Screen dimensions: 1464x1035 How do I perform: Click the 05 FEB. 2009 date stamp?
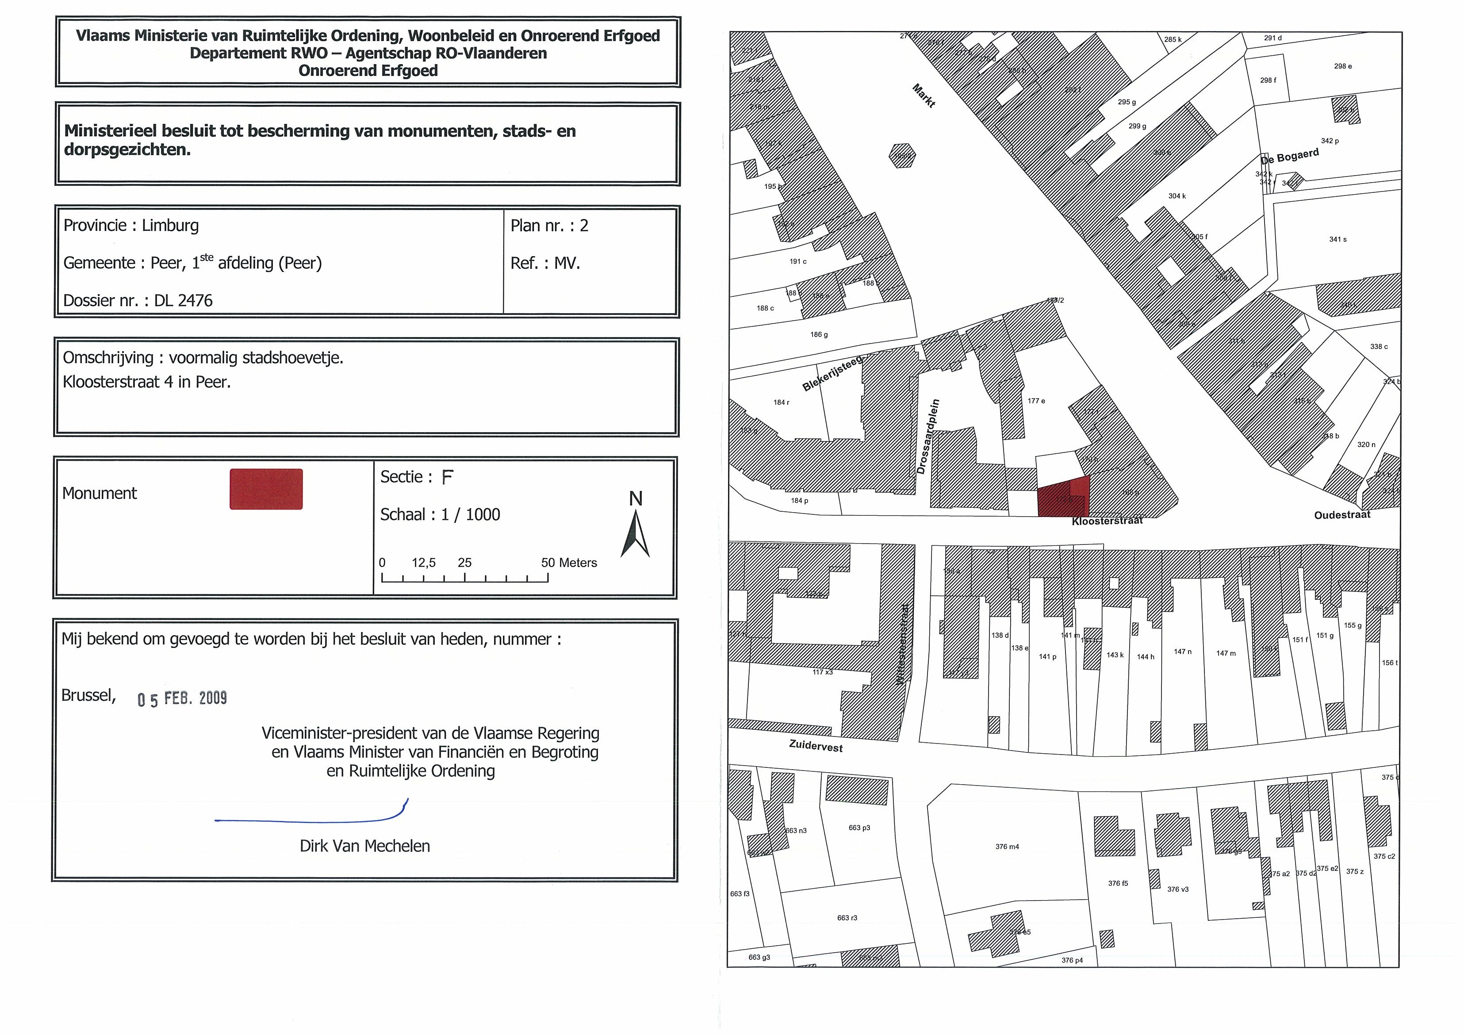tap(182, 698)
